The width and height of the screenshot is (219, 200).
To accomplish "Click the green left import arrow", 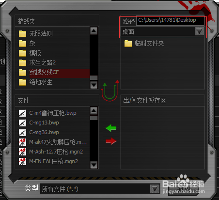I will pos(111,128).
